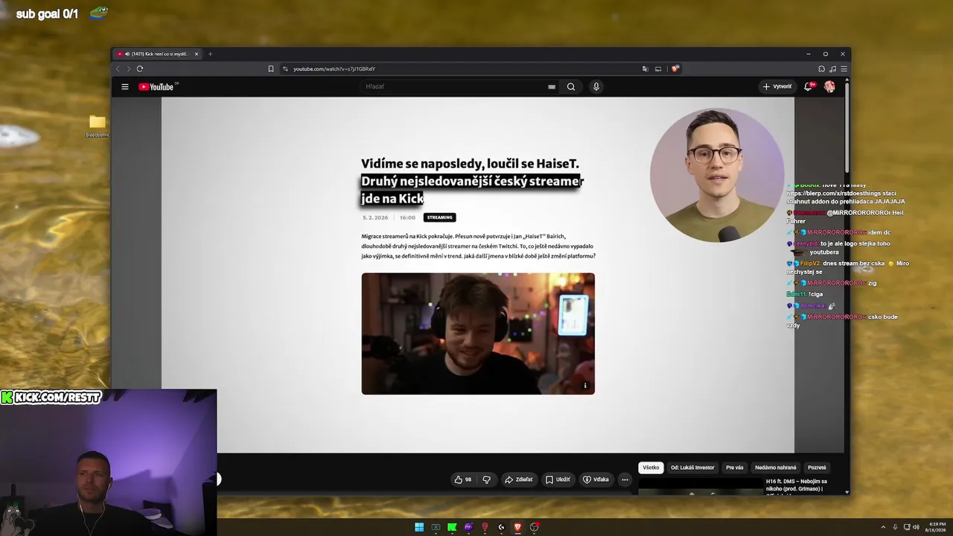Show hidden system tray icons chevron
953x536 pixels.
[884, 527]
